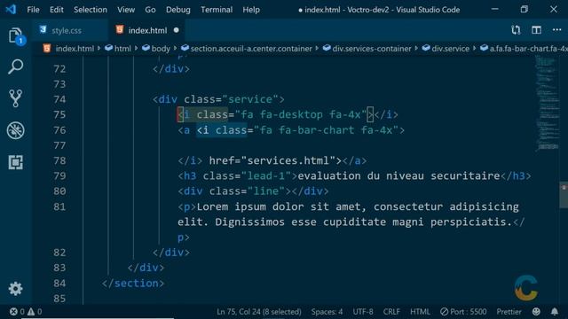Switch to the index.html tab
Screen dimensions: 568x319
pyautogui.click(x=147, y=30)
